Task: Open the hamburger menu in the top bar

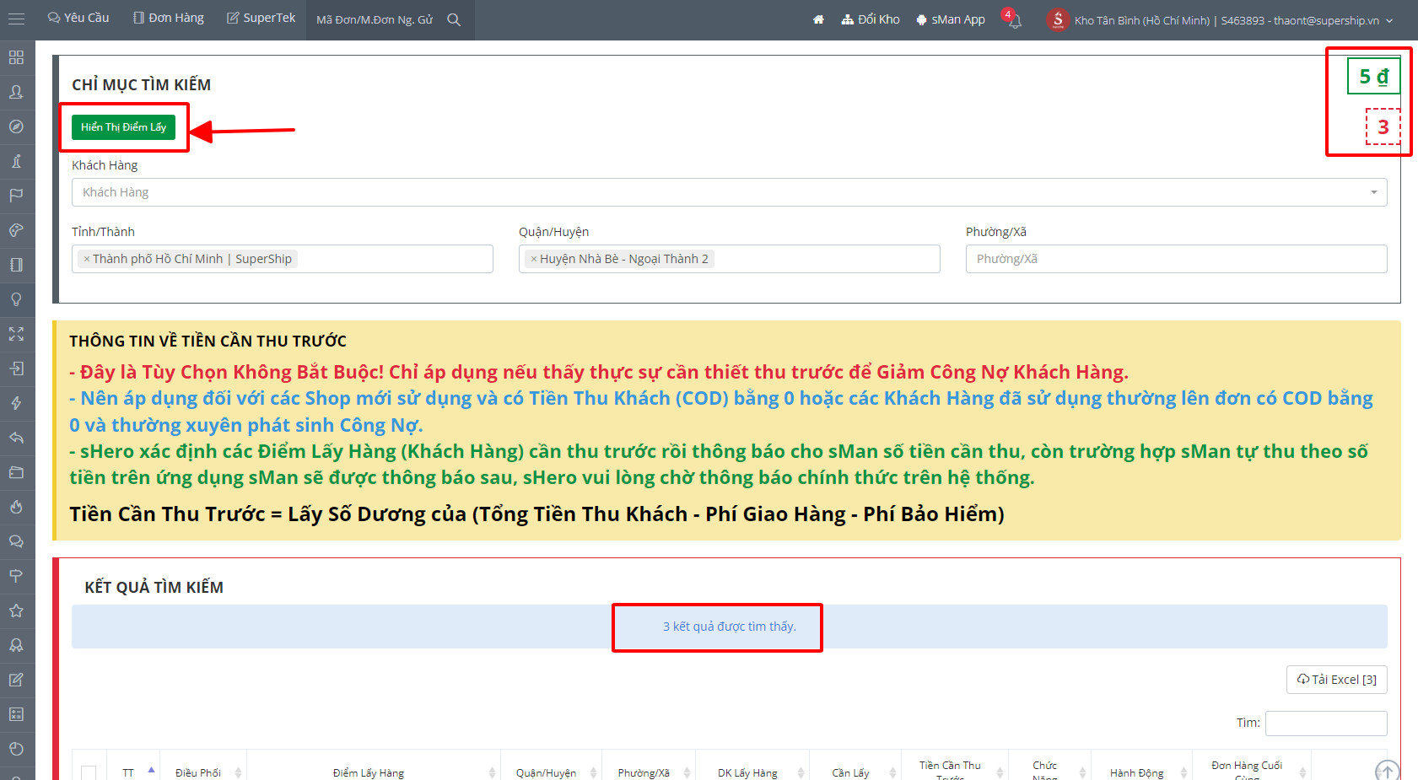Action: [16, 19]
